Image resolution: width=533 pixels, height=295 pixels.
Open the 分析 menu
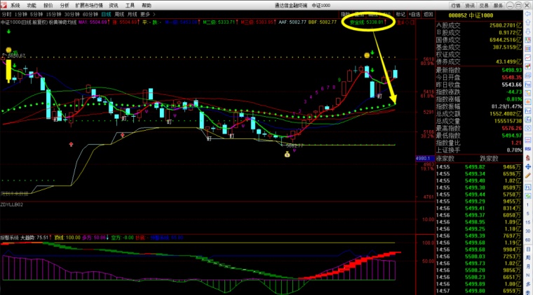(x=65, y=4)
